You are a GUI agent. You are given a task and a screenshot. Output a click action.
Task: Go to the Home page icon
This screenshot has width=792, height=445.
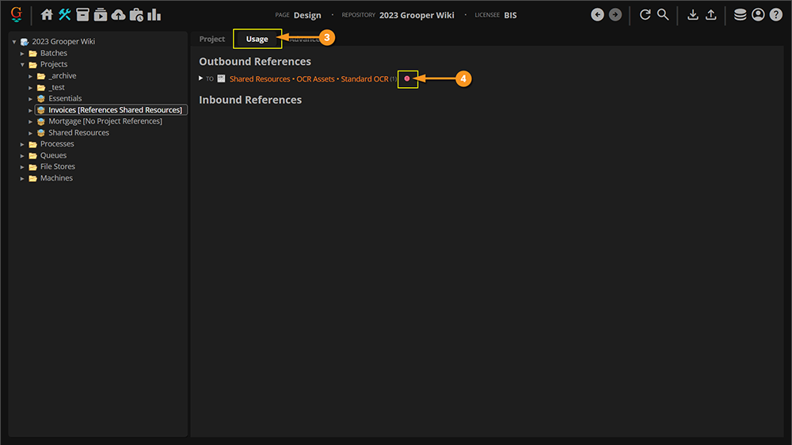pos(47,14)
